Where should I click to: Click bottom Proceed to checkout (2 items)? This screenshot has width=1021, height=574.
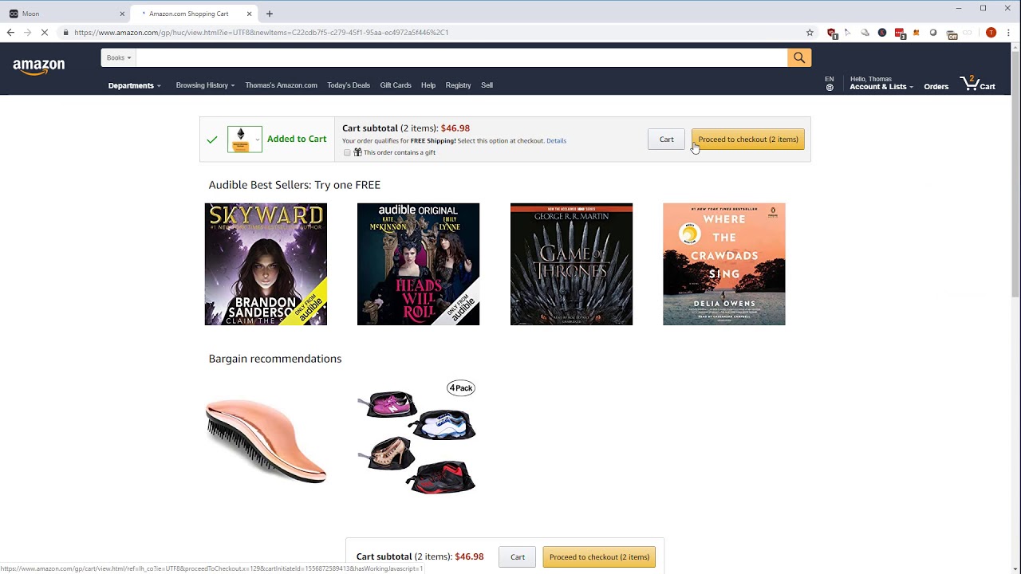[599, 557]
